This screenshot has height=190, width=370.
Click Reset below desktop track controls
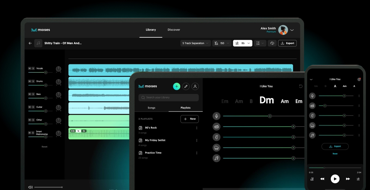click(44, 147)
